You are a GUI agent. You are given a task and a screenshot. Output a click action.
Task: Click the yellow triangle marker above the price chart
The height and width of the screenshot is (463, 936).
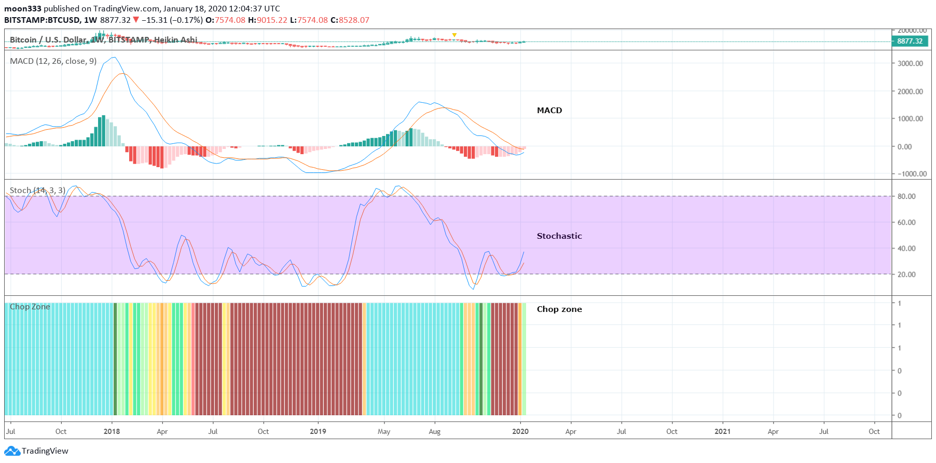coord(455,35)
